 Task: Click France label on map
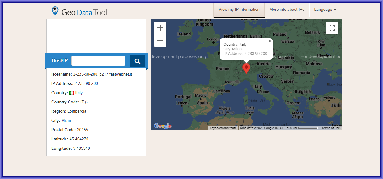(x=223, y=69)
